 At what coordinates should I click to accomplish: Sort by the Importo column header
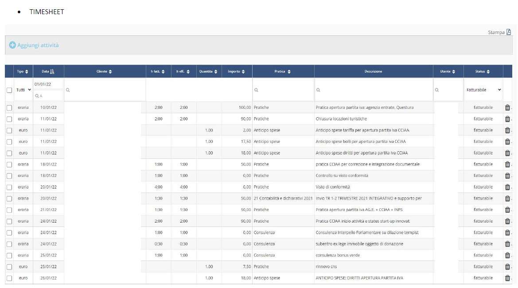tap(236, 72)
